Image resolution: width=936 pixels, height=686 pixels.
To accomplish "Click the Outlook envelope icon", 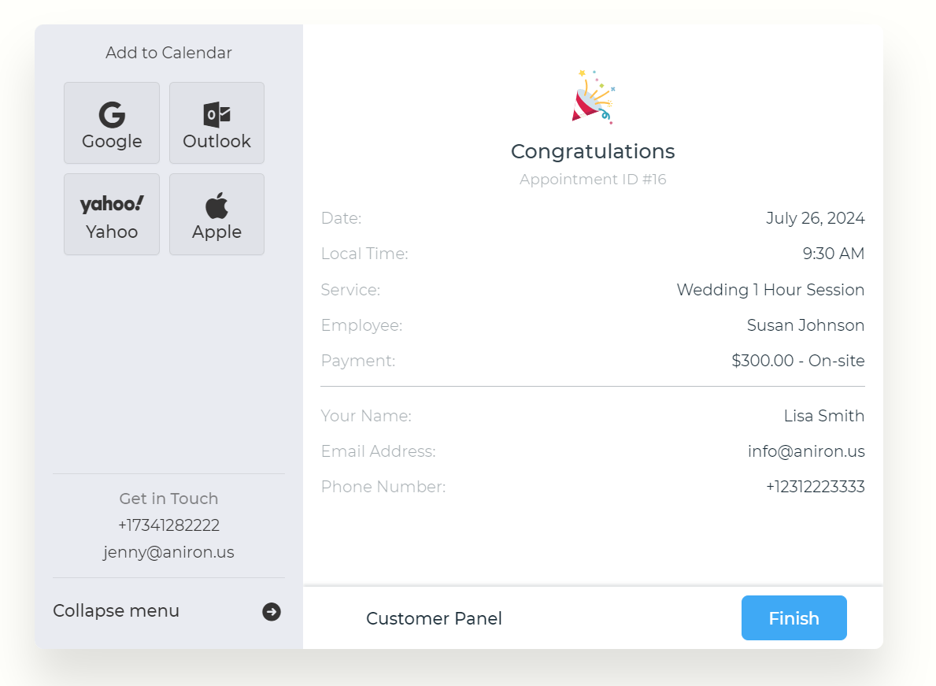I will click(x=216, y=115).
